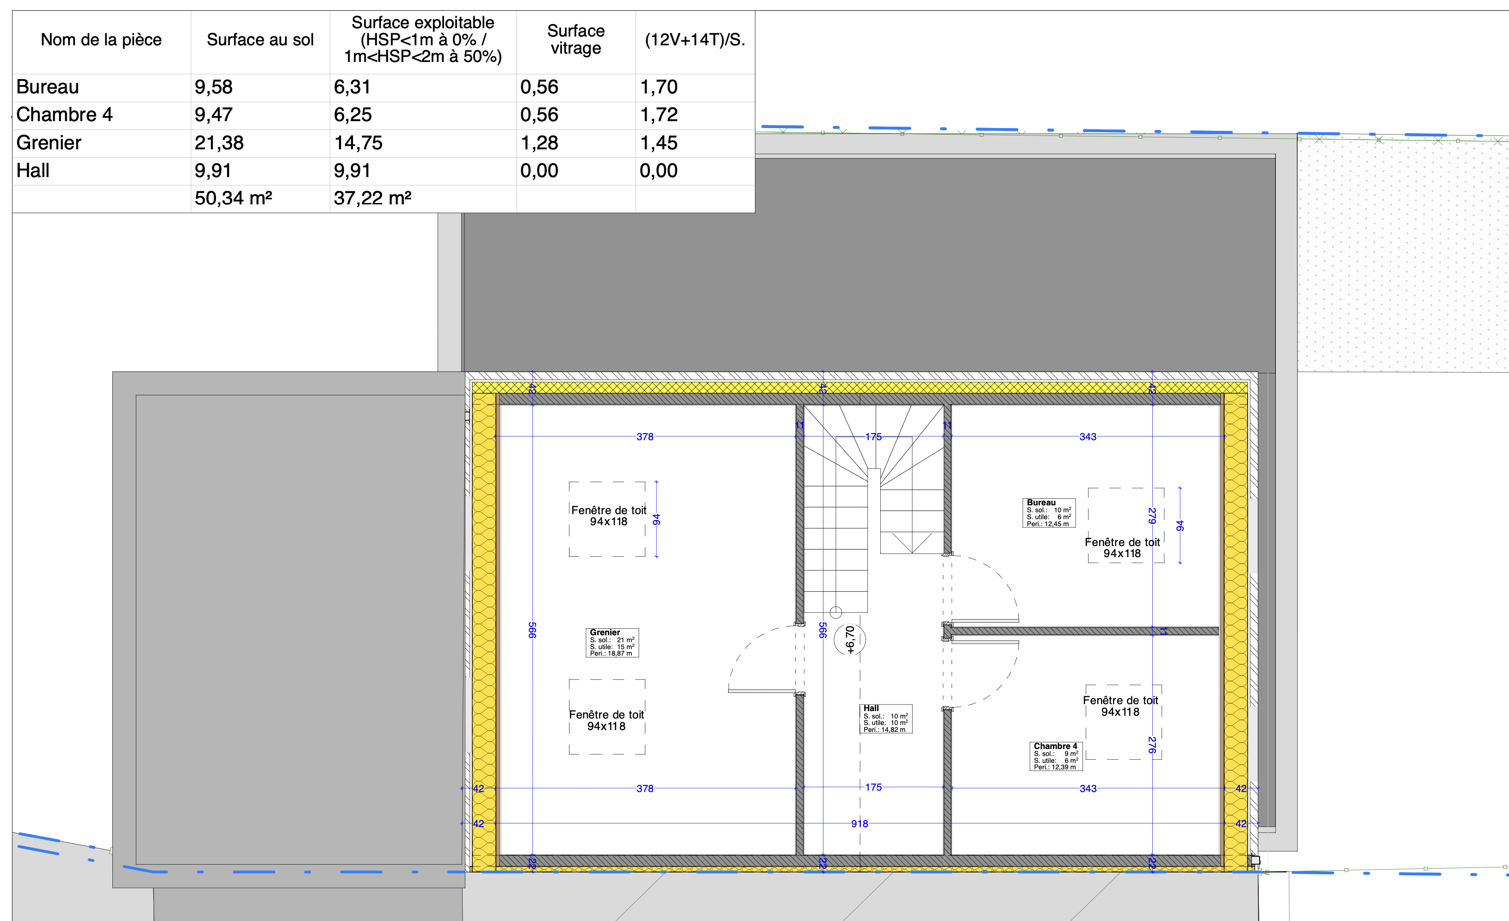Click the Bureau room stamp on plan
Image resolution: width=1509 pixels, height=921 pixels.
pos(1048,513)
